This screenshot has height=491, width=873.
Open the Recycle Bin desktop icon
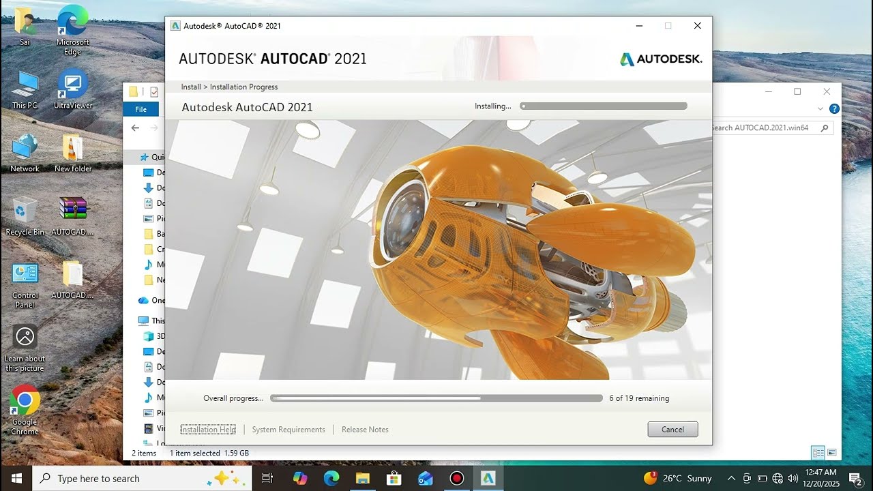[x=25, y=216]
